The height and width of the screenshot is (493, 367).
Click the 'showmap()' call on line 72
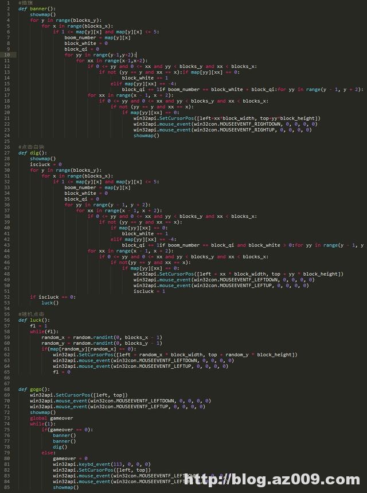click(x=43, y=412)
